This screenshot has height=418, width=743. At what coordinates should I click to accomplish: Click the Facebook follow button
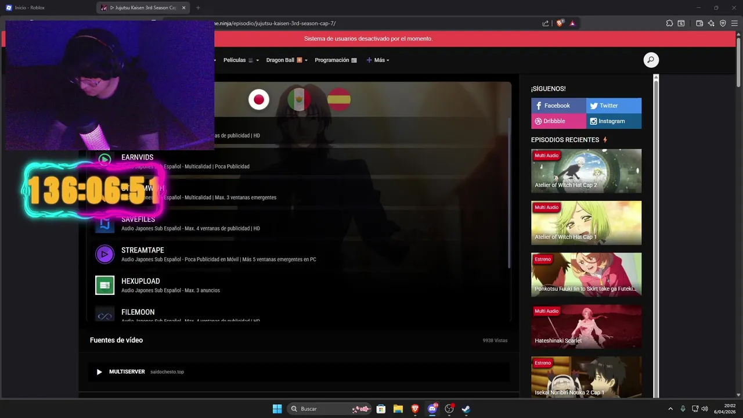(558, 106)
